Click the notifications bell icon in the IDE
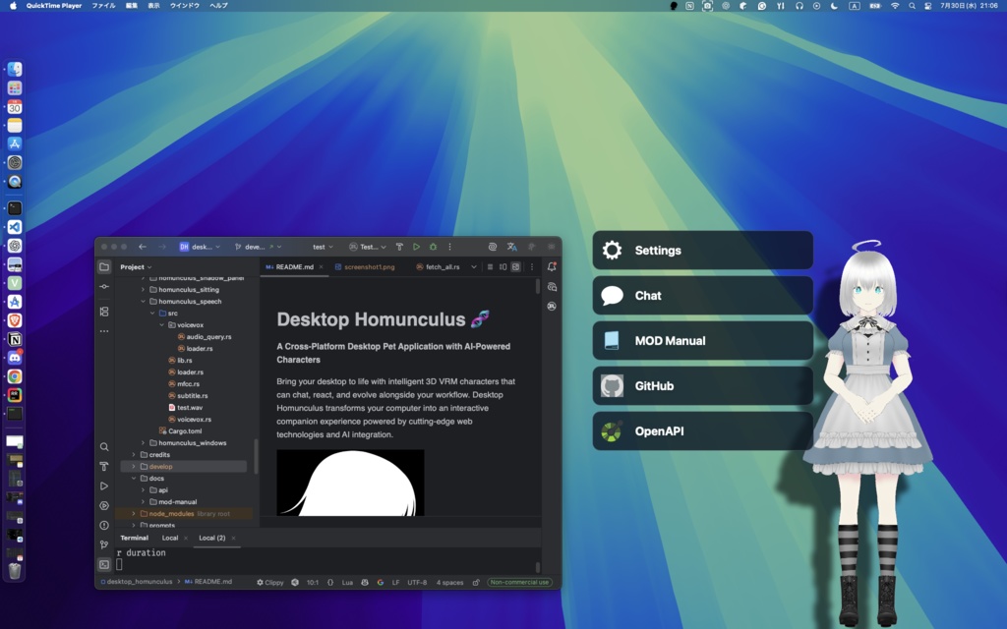 [x=552, y=264]
